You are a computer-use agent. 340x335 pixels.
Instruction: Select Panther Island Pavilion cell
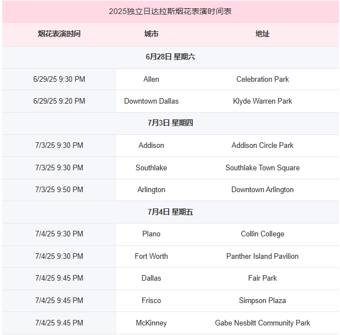(262, 256)
